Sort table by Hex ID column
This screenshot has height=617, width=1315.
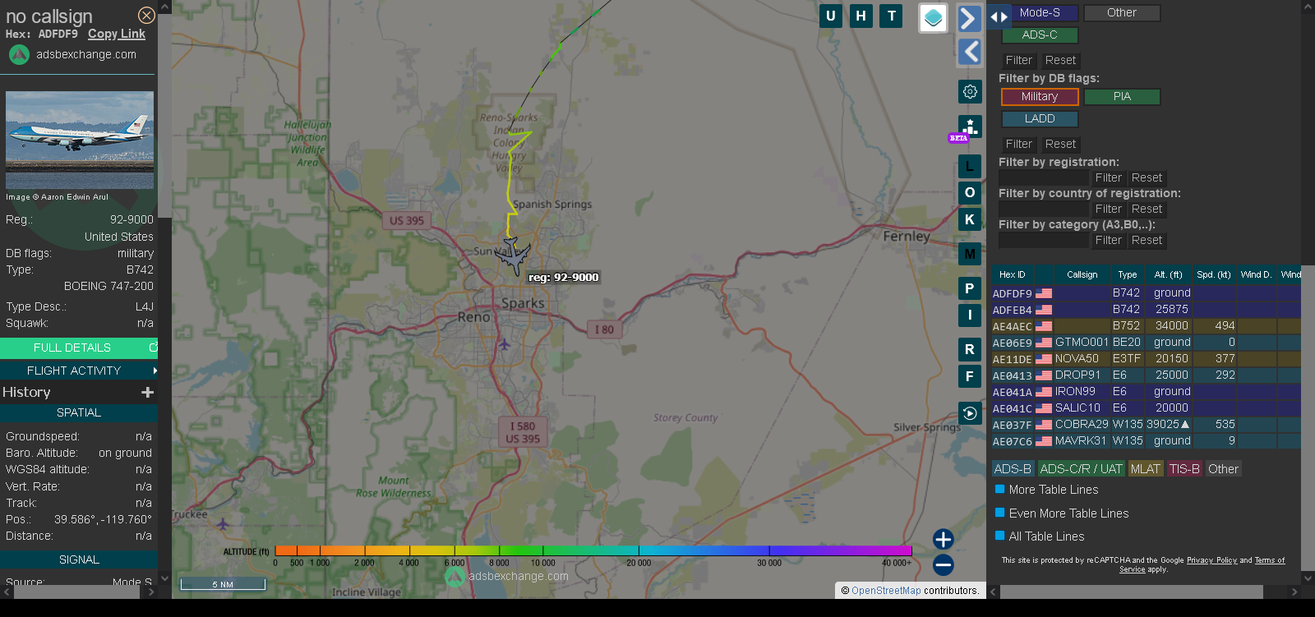pos(1012,274)
